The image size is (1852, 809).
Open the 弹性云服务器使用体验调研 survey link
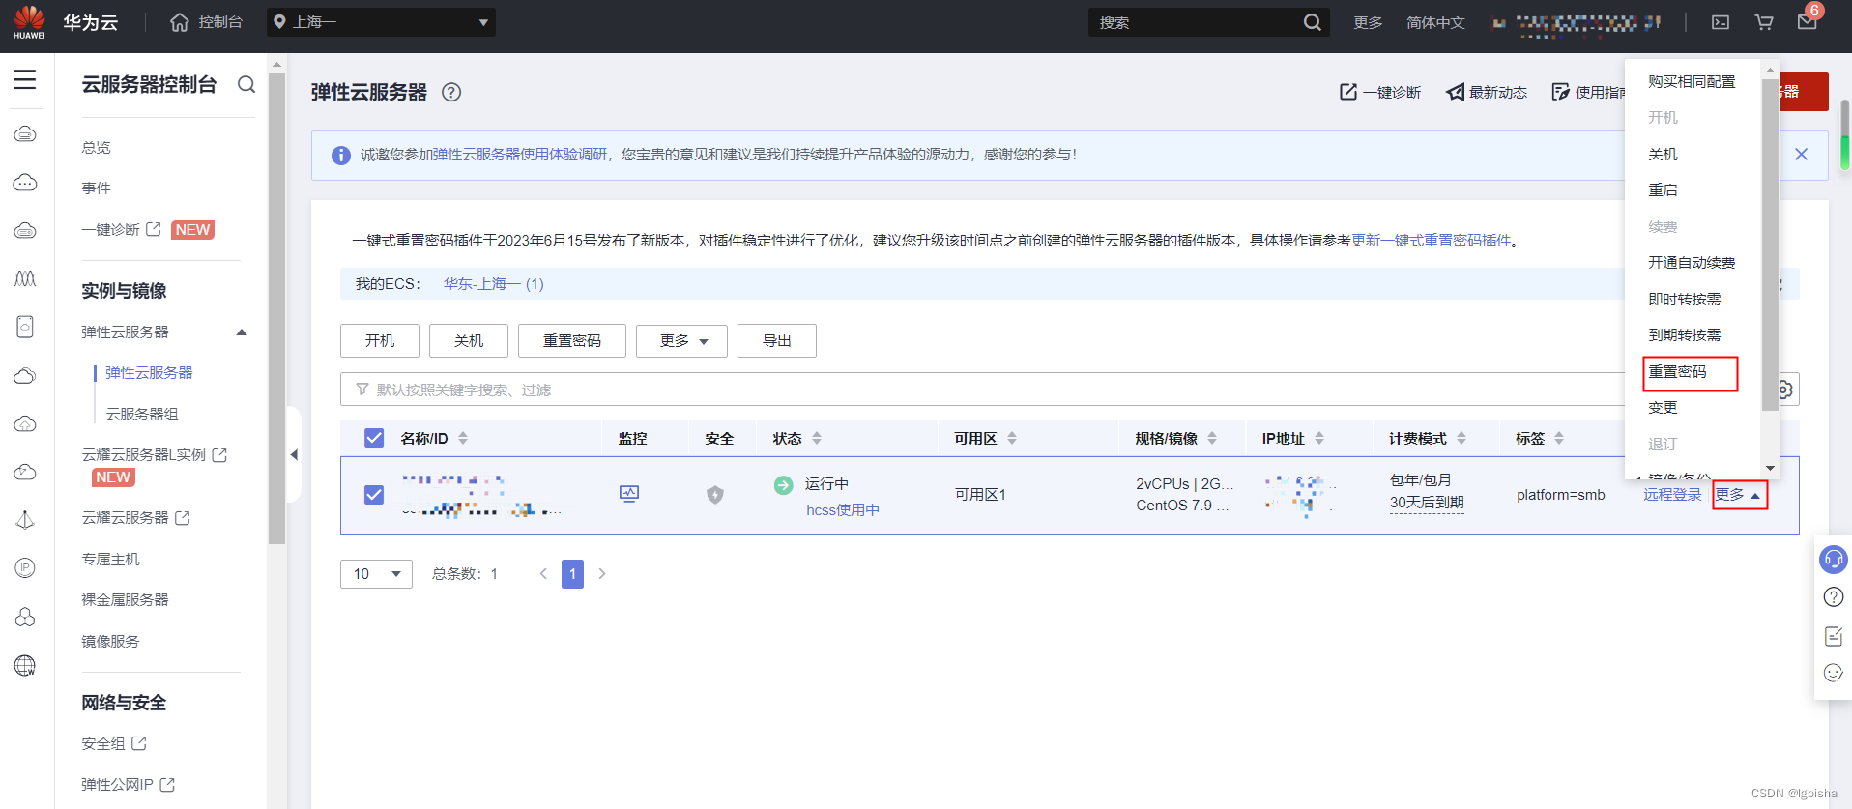pyautogui.click(x=520, y=154)
